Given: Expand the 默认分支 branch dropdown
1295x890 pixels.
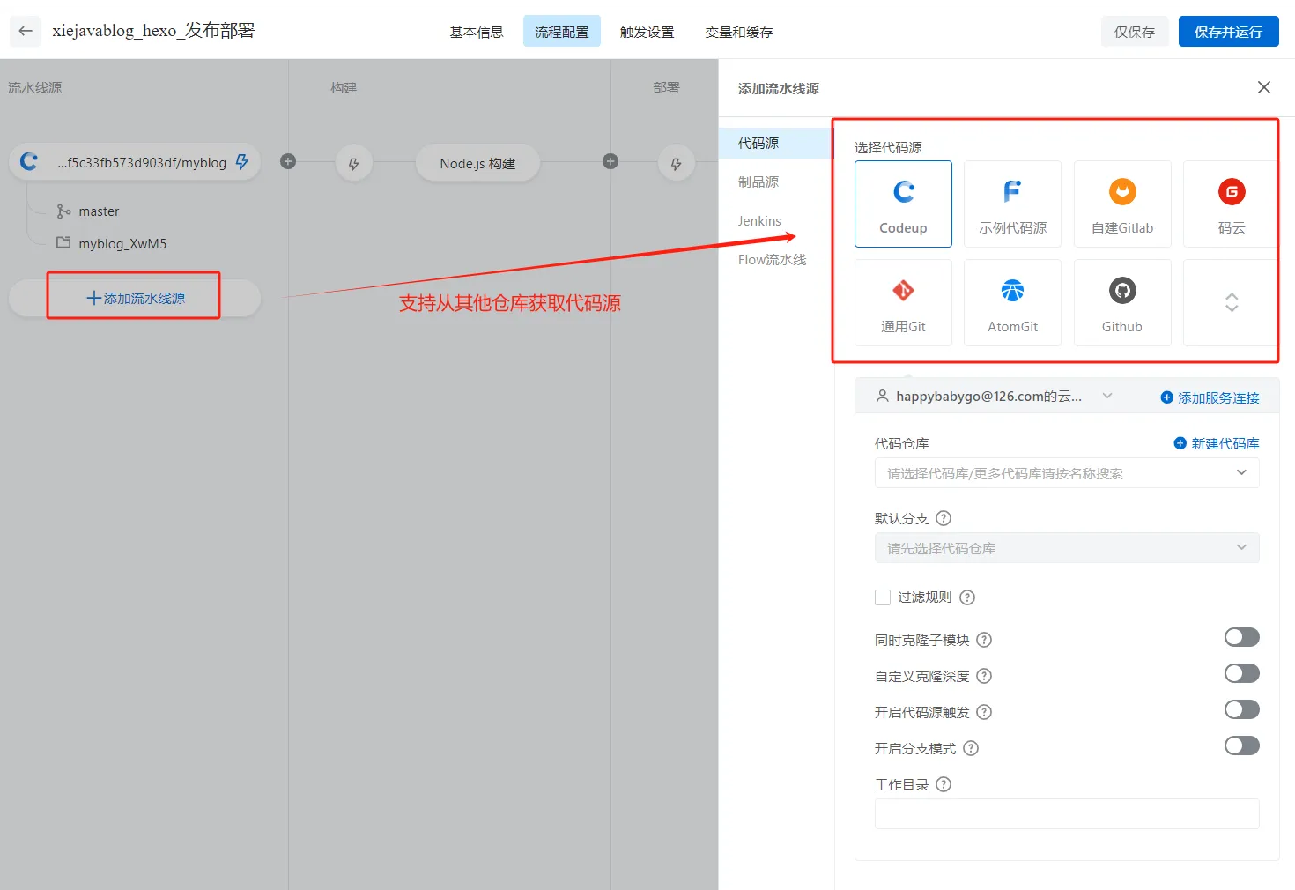Looking at the screenshot, I should click(x=1066, y=547).
